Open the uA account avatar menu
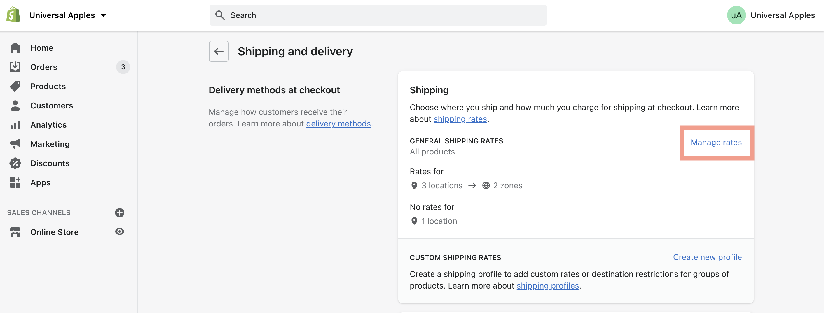Screen dimensions: 824x313 coord(736,15)
